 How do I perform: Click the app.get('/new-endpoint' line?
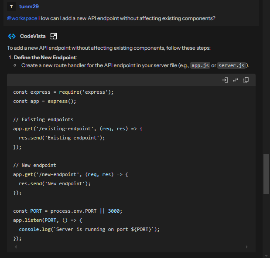(x=71, y=174)
